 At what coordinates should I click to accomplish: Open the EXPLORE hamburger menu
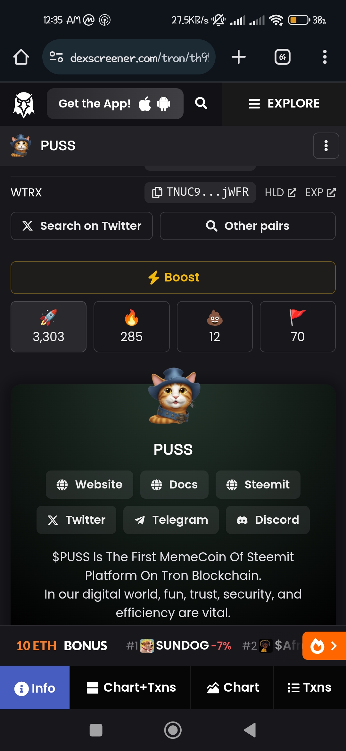(x=284, y=103)
